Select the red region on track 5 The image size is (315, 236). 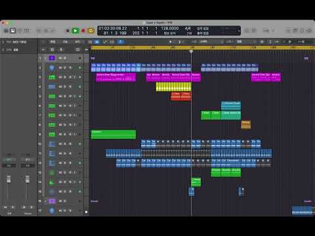(181, 96)
